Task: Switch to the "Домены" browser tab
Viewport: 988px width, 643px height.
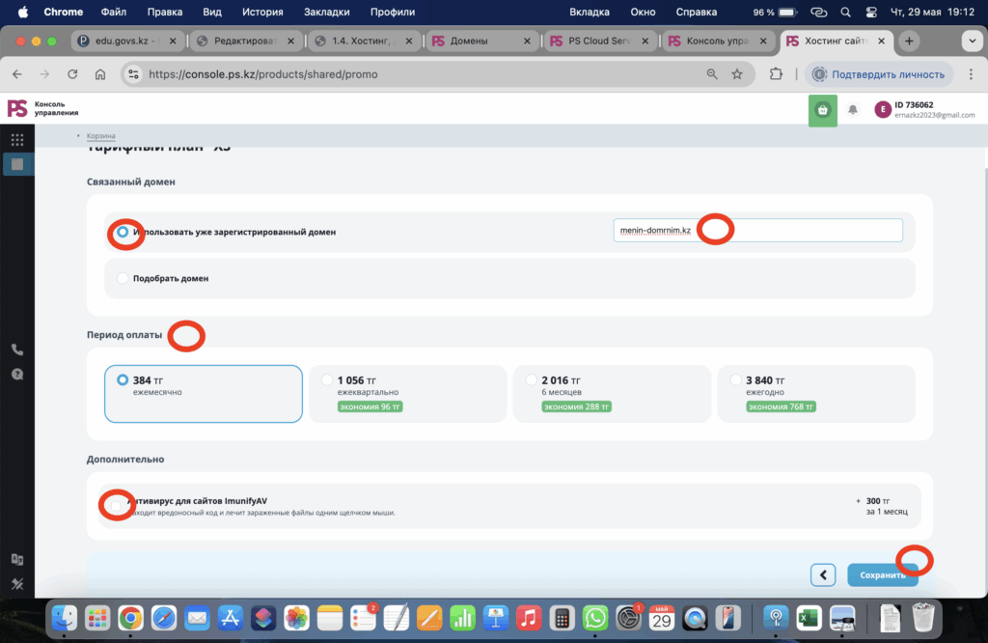Action: (482, 42)
